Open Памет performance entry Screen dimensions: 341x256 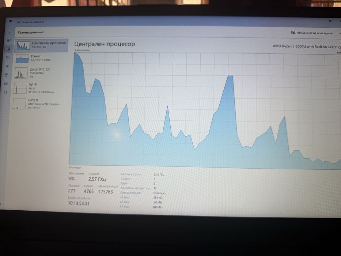tap(41, 59)
